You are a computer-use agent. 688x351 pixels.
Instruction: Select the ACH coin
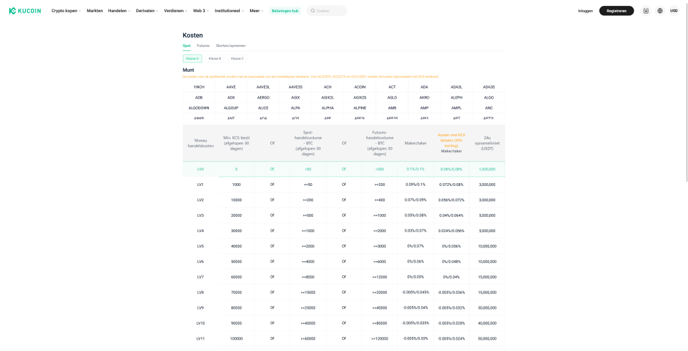328,87
